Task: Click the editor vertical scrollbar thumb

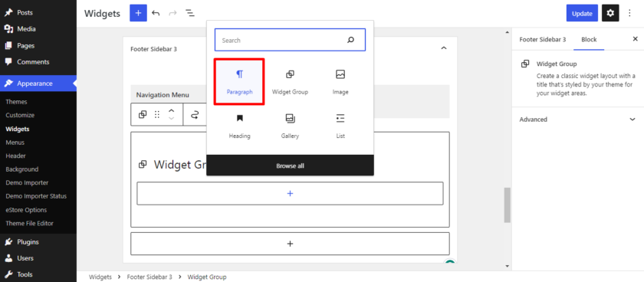Action: 508,205
